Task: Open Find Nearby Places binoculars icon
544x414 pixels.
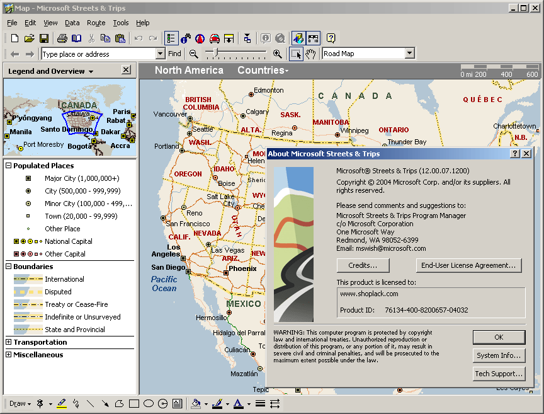Action: [x=186, y=38]
